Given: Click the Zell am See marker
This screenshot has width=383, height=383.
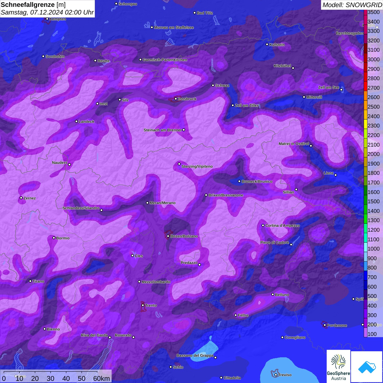Looking at the screenshot, I should (x=341, y=90).
